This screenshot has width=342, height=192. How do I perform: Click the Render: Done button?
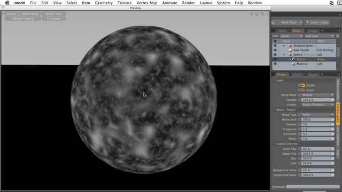[53, 14]
